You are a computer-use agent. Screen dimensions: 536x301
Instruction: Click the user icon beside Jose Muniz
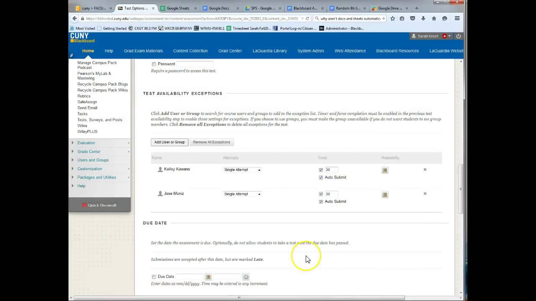(160, 194)
